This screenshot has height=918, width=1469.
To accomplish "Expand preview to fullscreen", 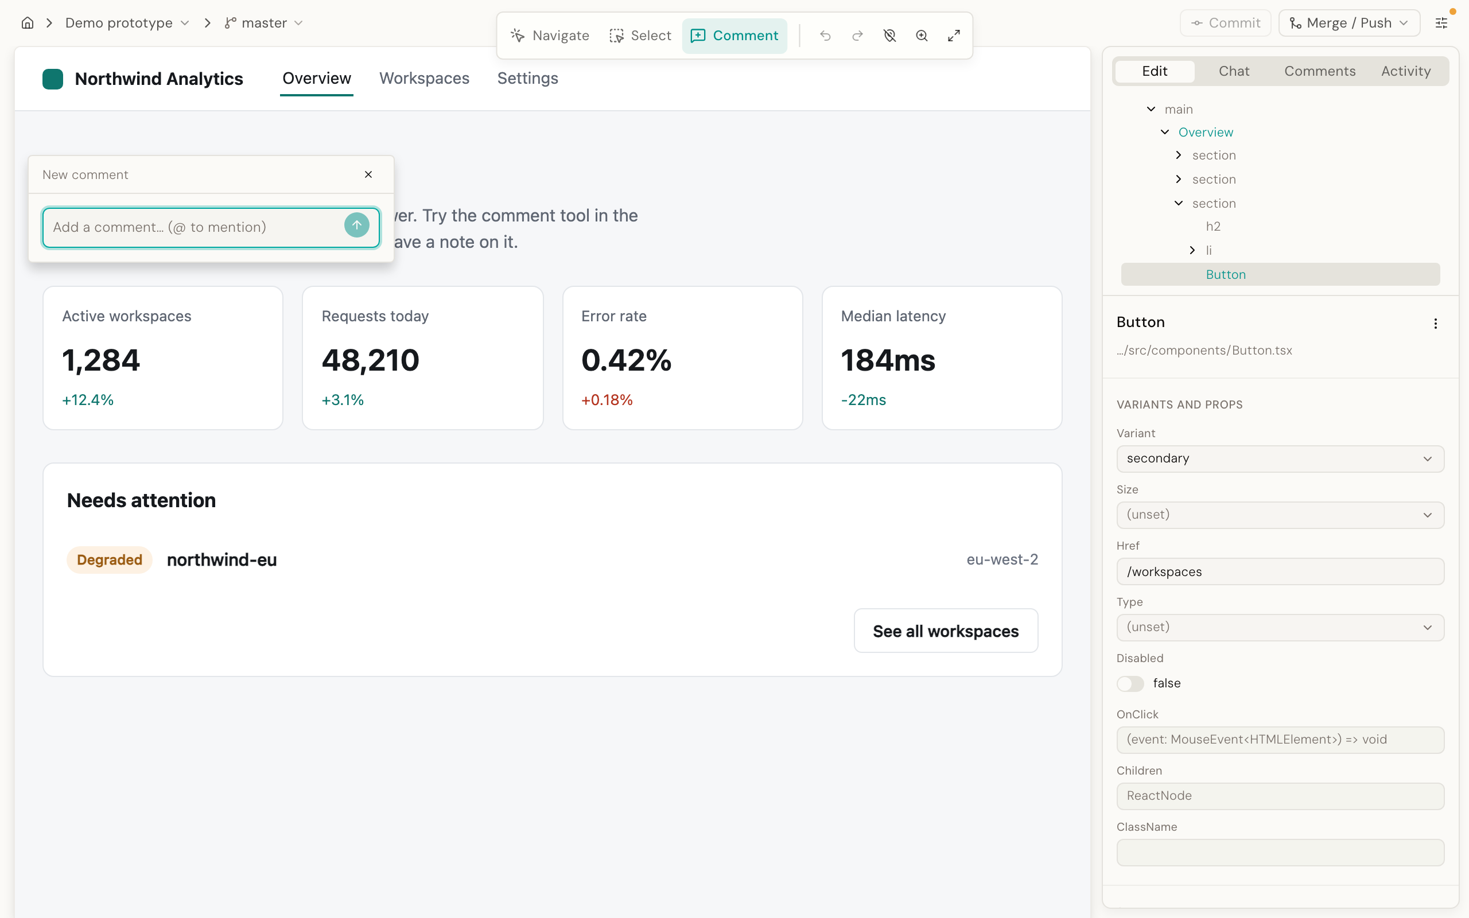I will [x=954, y=36].
